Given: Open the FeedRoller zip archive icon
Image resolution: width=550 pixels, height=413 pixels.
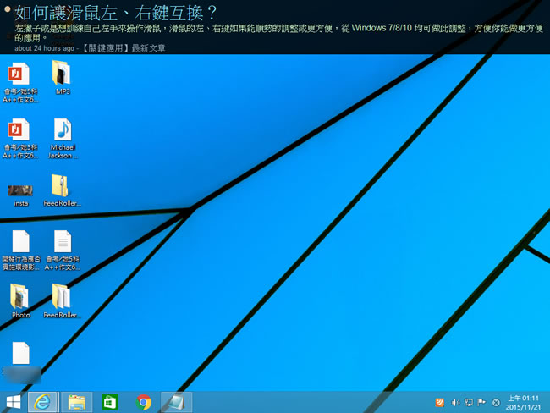Looking at the screenshot, I should (62, 186).
